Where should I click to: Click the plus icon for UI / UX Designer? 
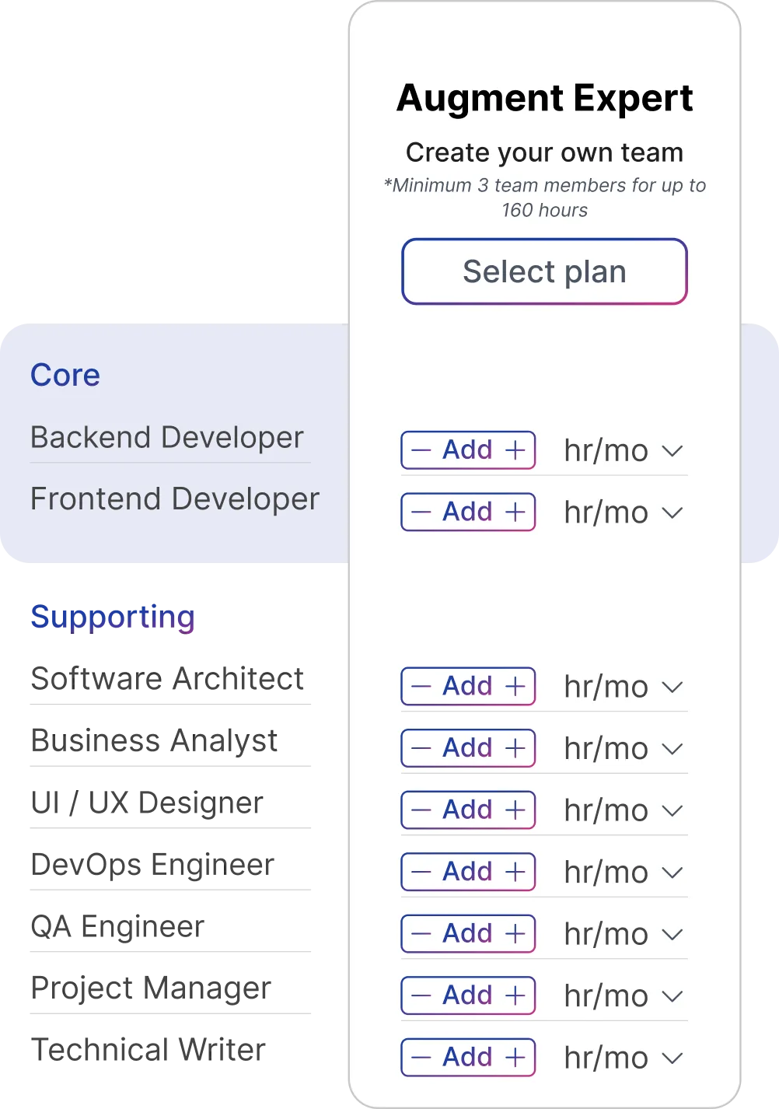click(x=515, y=810)
